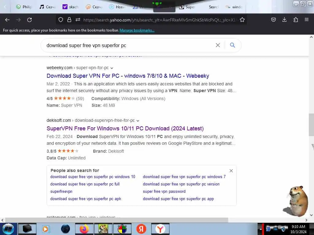
Task: Search superfor pc windows 7 suggestion
Action: coord(184,177)
